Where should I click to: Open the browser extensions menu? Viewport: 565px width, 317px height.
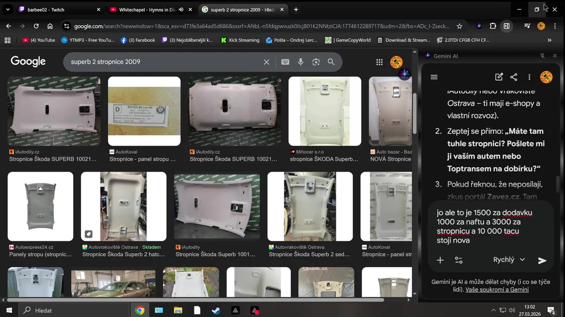[x=493, y=26]
